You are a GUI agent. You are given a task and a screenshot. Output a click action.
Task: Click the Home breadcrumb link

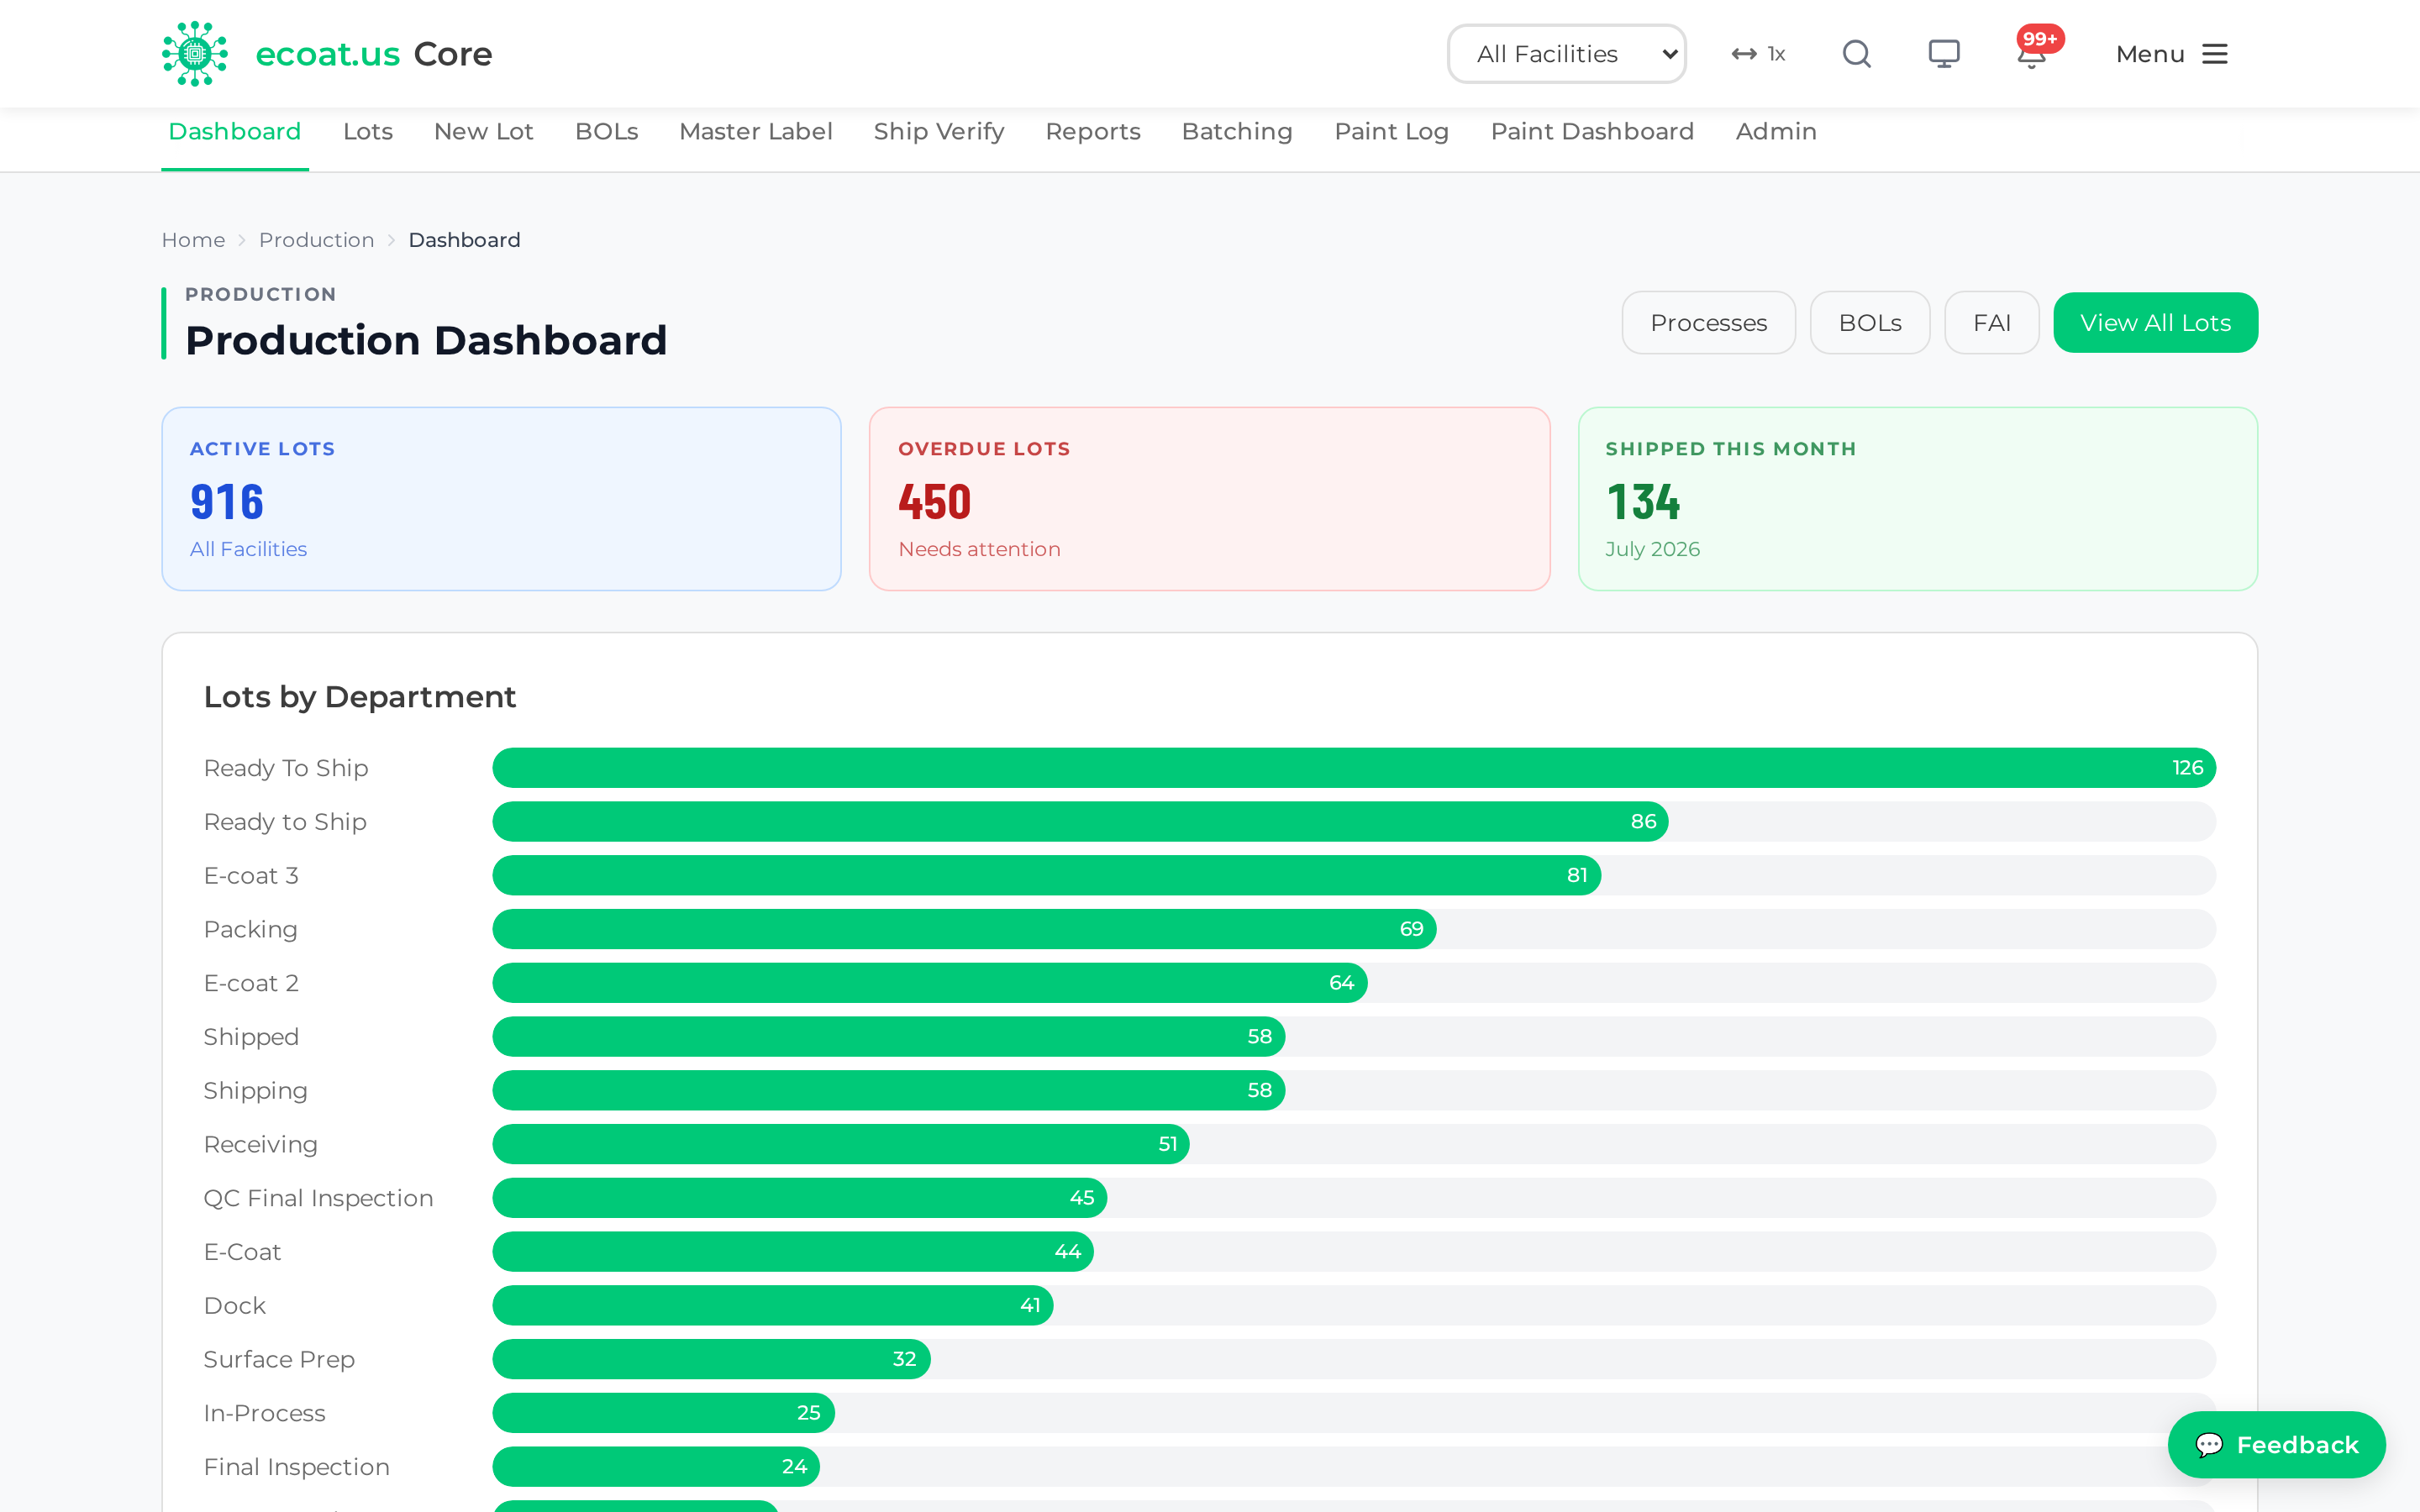pyautogui.click(x=193, y=240)
